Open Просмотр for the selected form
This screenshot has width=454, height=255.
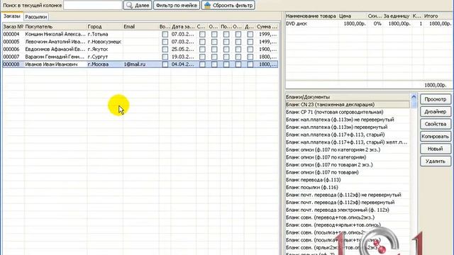[436, 99]
